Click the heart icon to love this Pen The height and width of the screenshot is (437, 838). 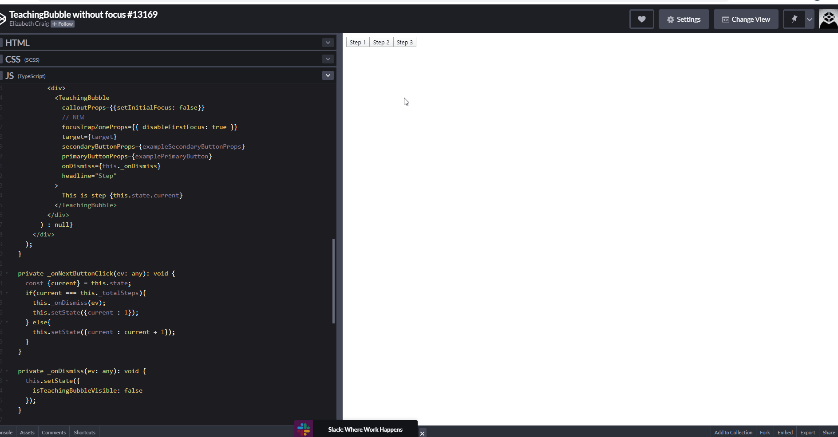pyautogui.click(x=642, y=19)
